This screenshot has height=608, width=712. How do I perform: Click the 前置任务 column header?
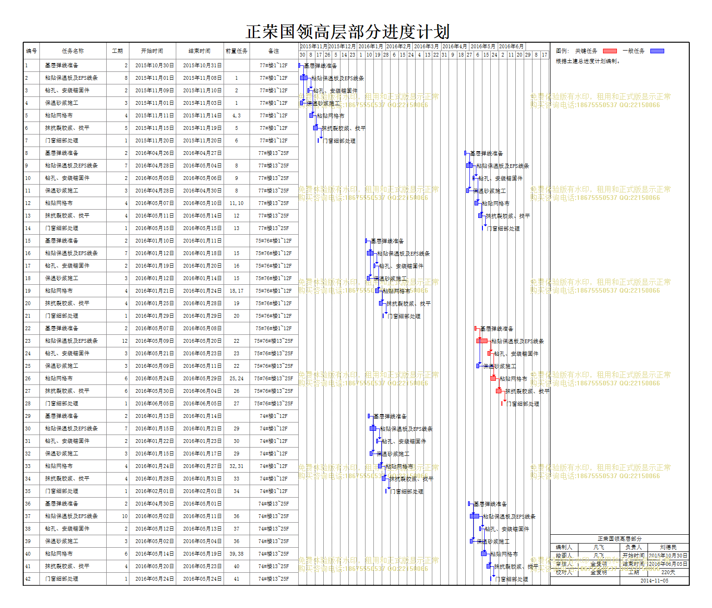pyautogui.click(x=237, y=51)
